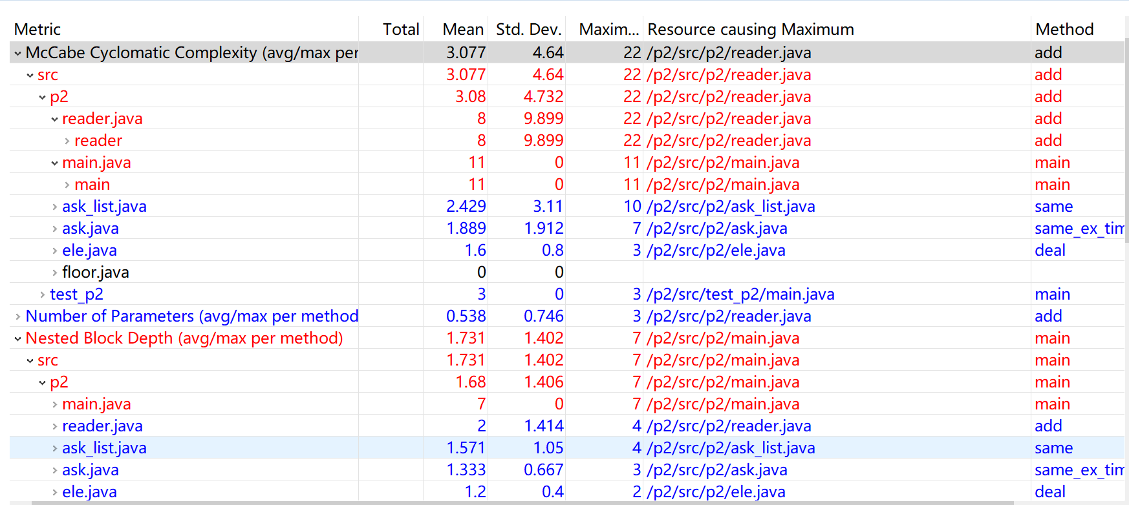Expand the reader class under reader.java
The height and width of the screenshot is (505, 1129).
67,141
